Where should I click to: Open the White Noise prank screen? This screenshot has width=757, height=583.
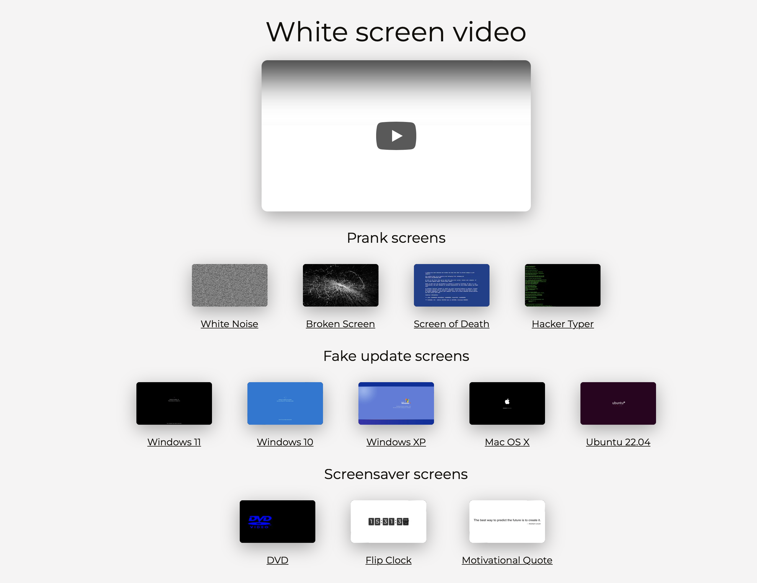pyautogui.click(x=229, y=324)
